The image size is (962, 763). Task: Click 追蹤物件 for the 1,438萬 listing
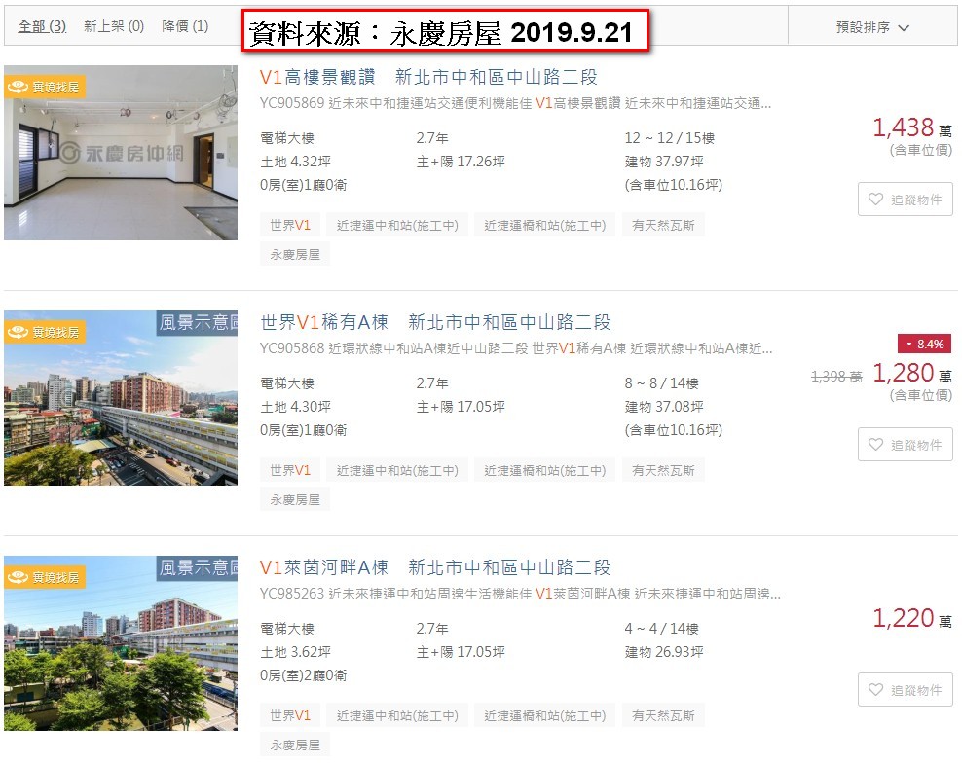click(x=905, y=200)
